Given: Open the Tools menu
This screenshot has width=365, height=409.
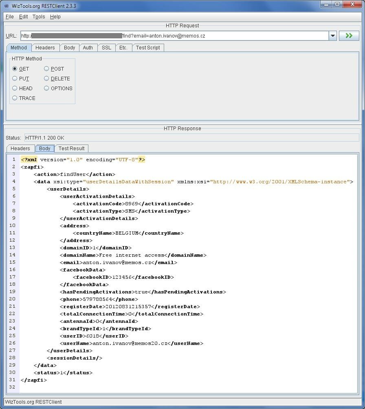Looking at the screenshot, I should 39,17.
